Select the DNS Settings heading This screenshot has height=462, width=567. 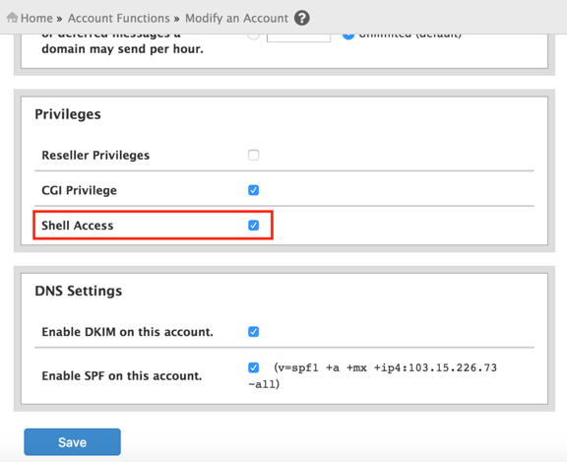click(x=79, y=291)
